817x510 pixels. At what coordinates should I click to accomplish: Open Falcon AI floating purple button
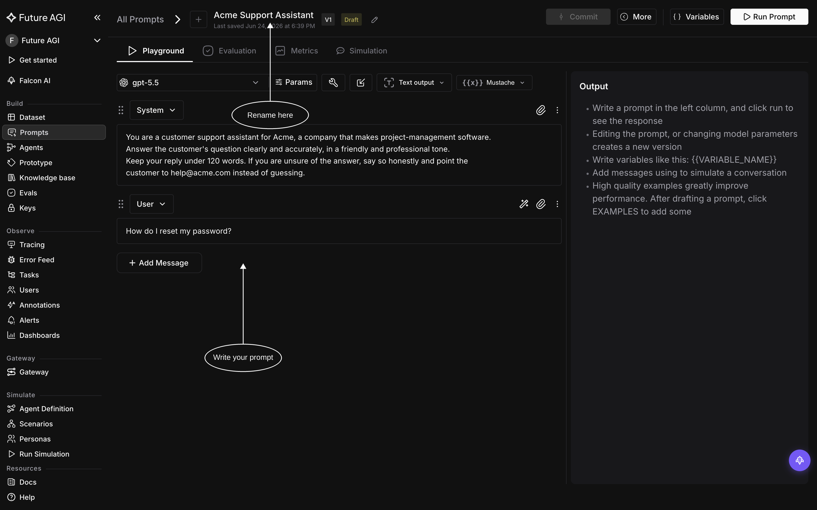pyautogui.click(x=799, y=460)
